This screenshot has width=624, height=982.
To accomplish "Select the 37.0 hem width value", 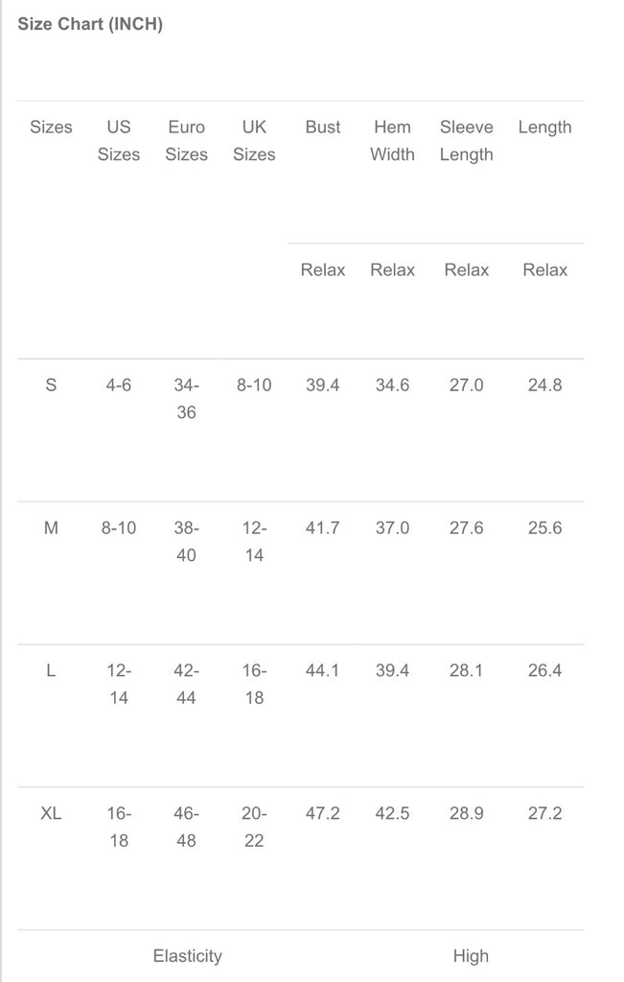I will [392, 528].
